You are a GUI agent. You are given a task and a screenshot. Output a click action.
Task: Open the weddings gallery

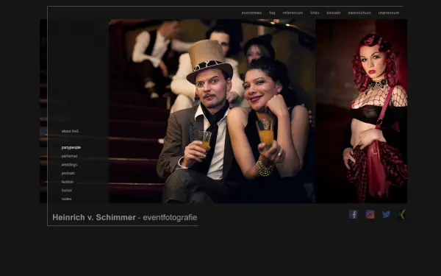[x=69, y=165]
